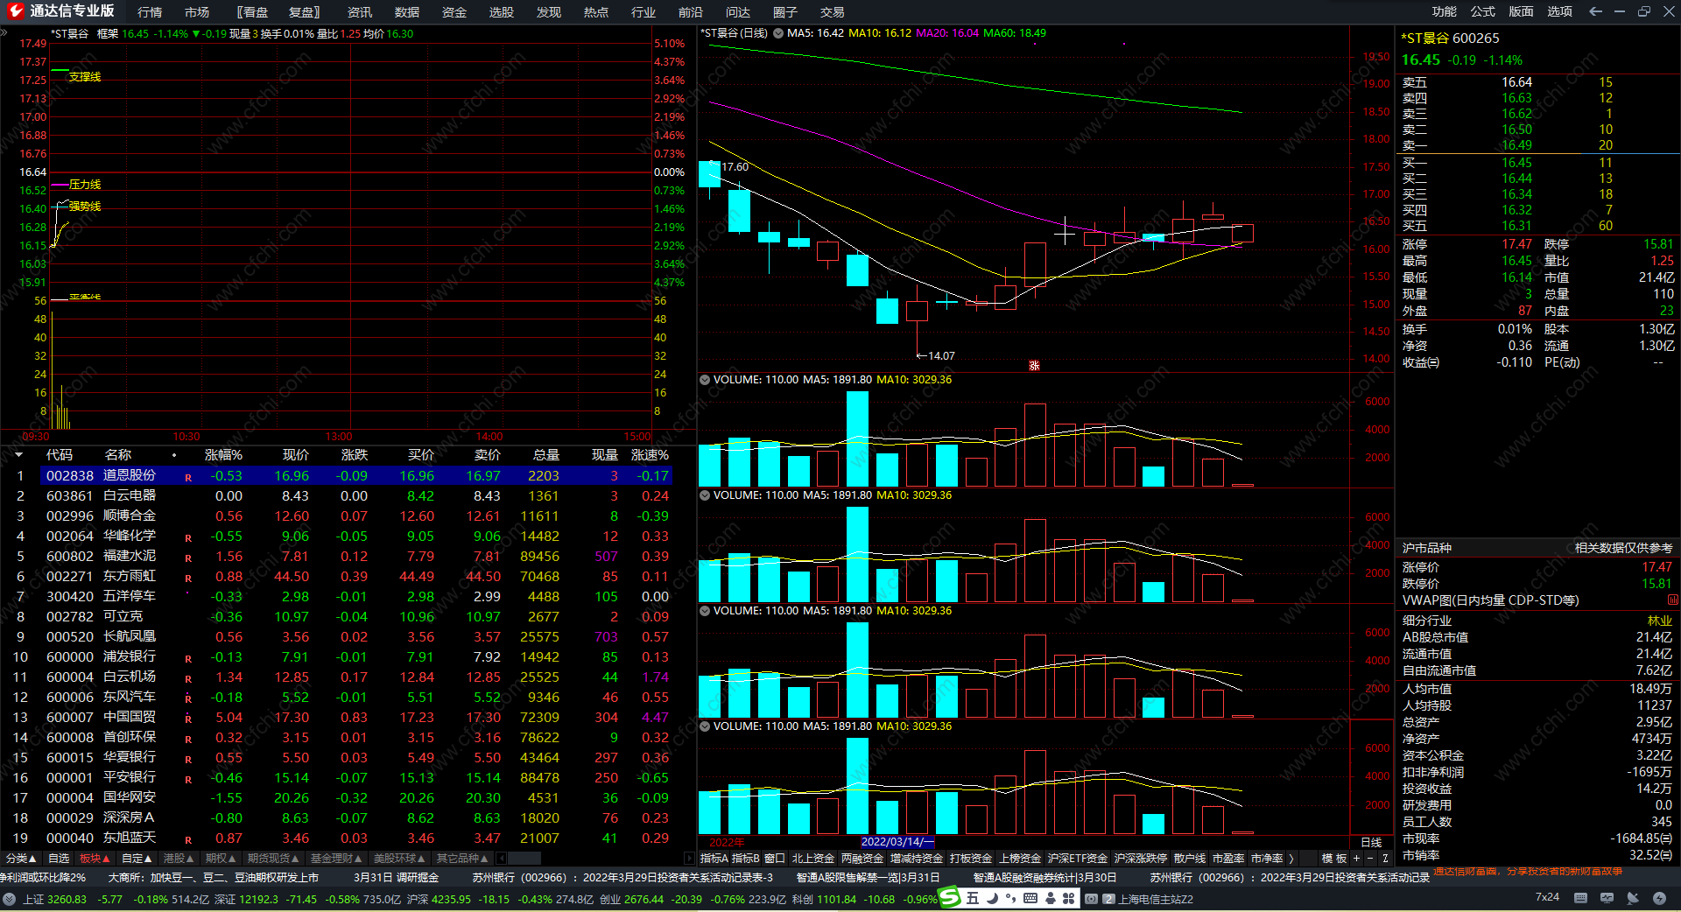Click the 2022/03/14 date marker on timeline
This screenshot has height=912, width=1681.
(x=898, y=842)
